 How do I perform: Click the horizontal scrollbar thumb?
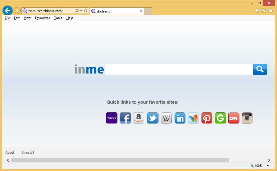(x=120, y=160)
